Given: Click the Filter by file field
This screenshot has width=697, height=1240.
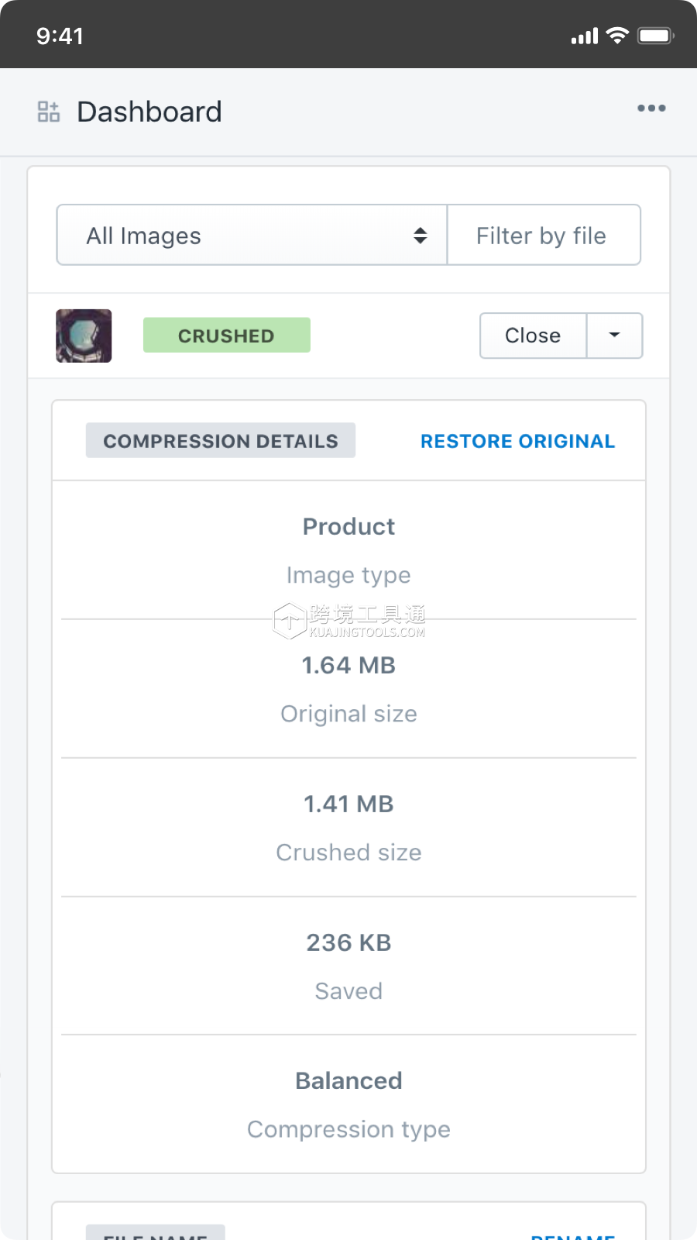Looking at the screenshot, I should pos(544,236).
